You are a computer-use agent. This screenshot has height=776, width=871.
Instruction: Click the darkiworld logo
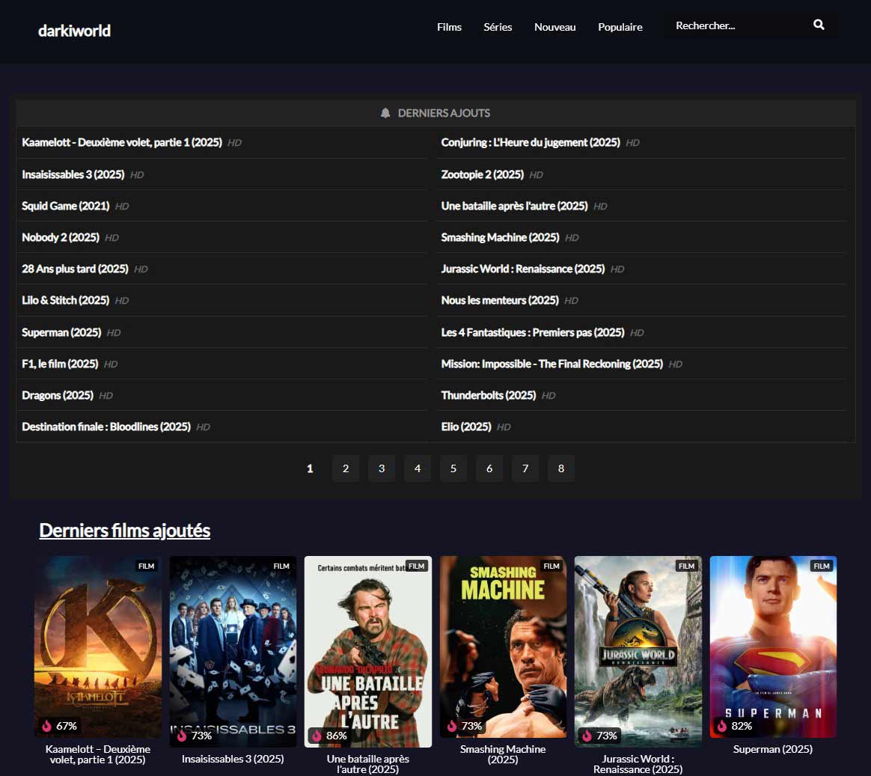74,31
